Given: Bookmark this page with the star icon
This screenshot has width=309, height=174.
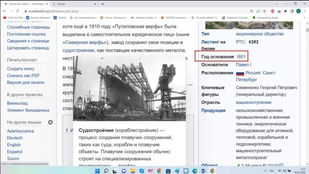Looking at the screenshot, I should pyautogui.click(x=265, y=11).
